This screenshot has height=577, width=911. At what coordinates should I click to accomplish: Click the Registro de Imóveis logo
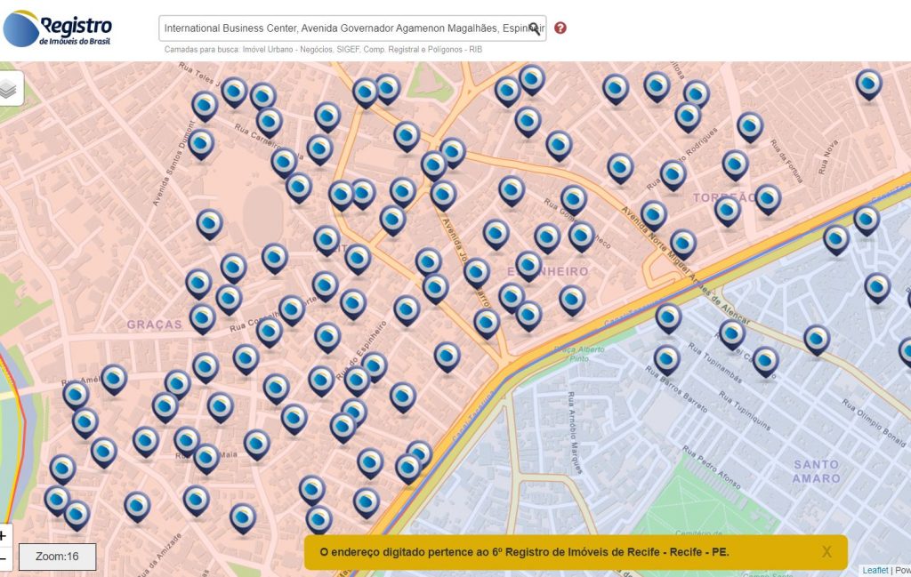click(x=58, y=28)
